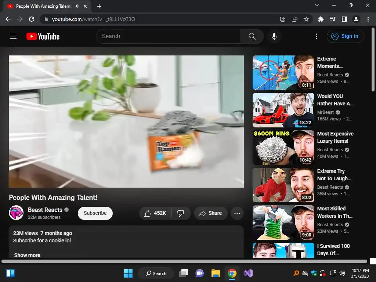Click the install app icon in address bar
Image resolution: width=376 pixels, height=282 pixels.
click(x=283, y=19)
